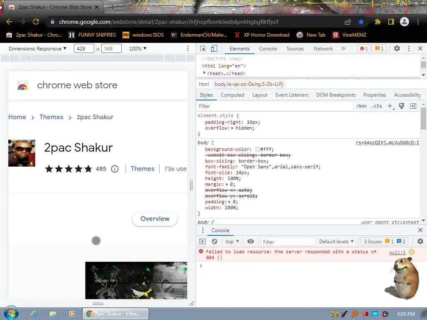Image resolution: width=427 pixels, height=320 pixels.
Task: Open the Network tab
Action: (323, 49)
